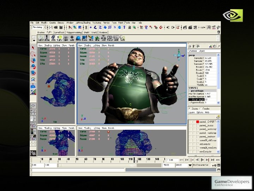Click the save scene disk icon

click(61, 27)
